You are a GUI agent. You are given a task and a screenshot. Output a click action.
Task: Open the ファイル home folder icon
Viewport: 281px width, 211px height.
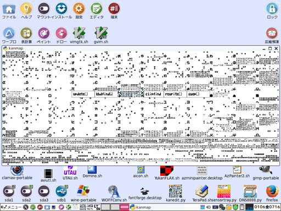(x=9, y=9)
